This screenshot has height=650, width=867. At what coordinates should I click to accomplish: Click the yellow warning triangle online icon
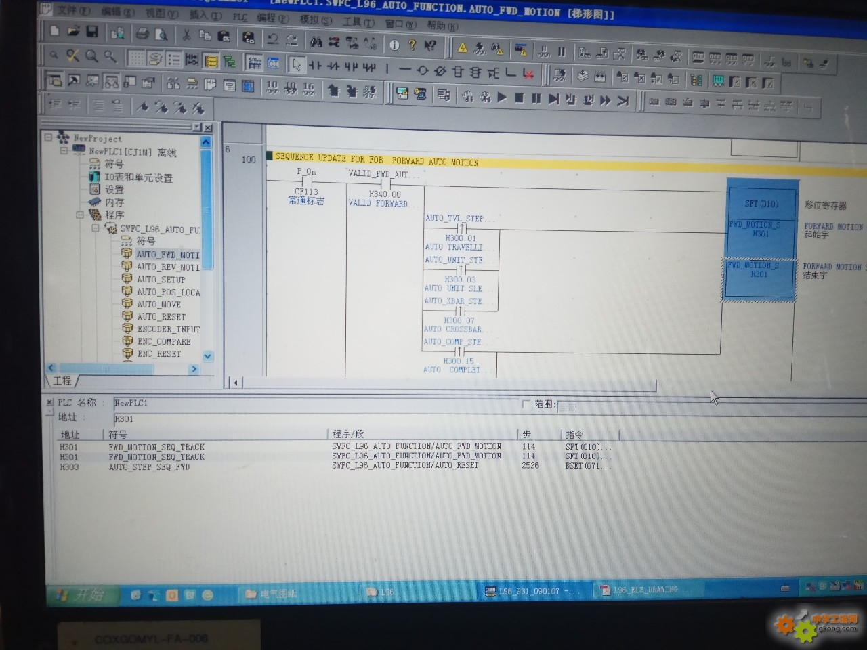point(462,48)
